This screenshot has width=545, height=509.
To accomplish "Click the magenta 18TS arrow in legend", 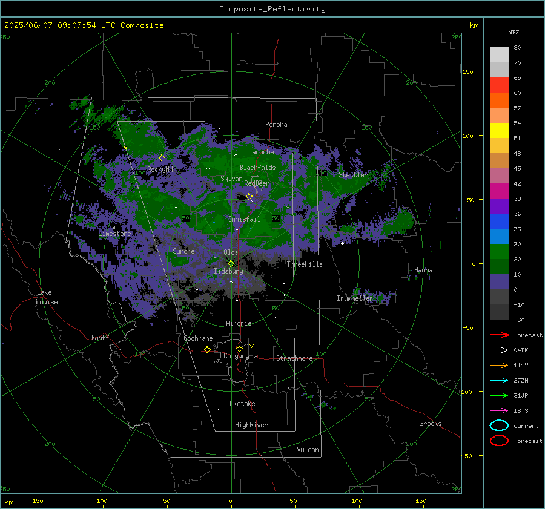I will pos(499,411).
